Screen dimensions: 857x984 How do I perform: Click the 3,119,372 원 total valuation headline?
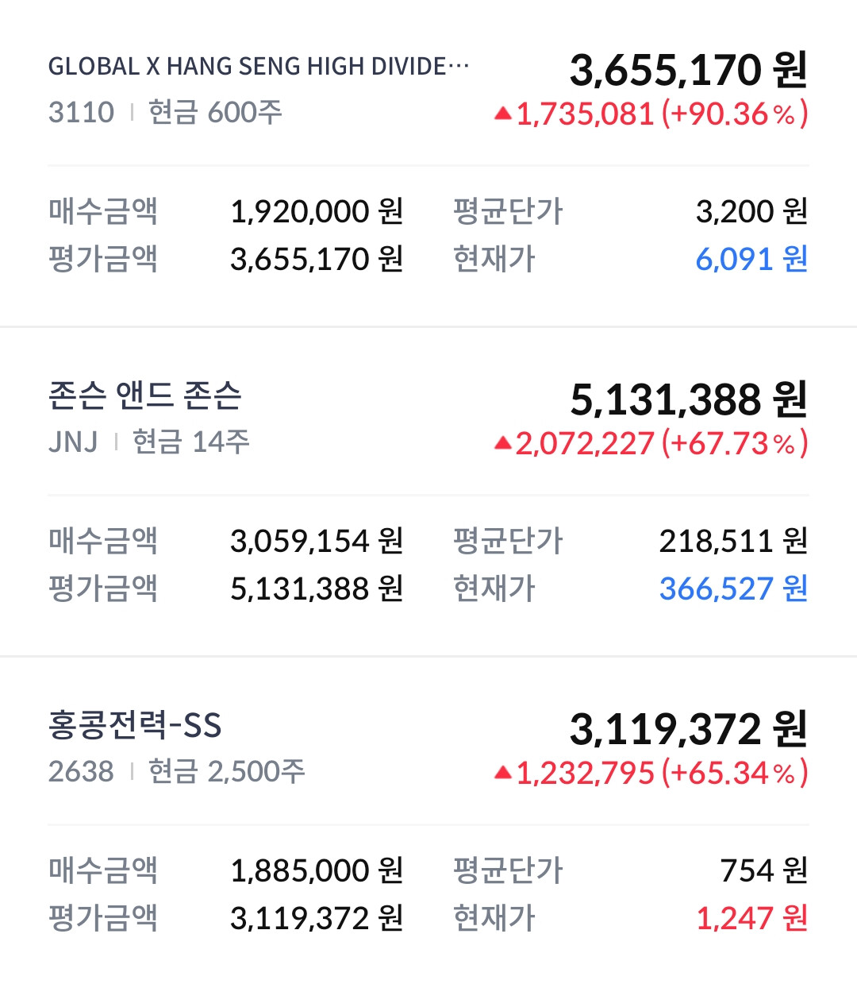(x=688, y=729)
